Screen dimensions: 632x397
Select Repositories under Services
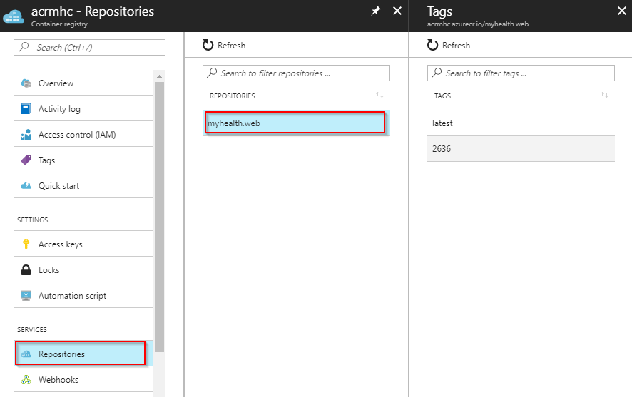pos(83,354)
